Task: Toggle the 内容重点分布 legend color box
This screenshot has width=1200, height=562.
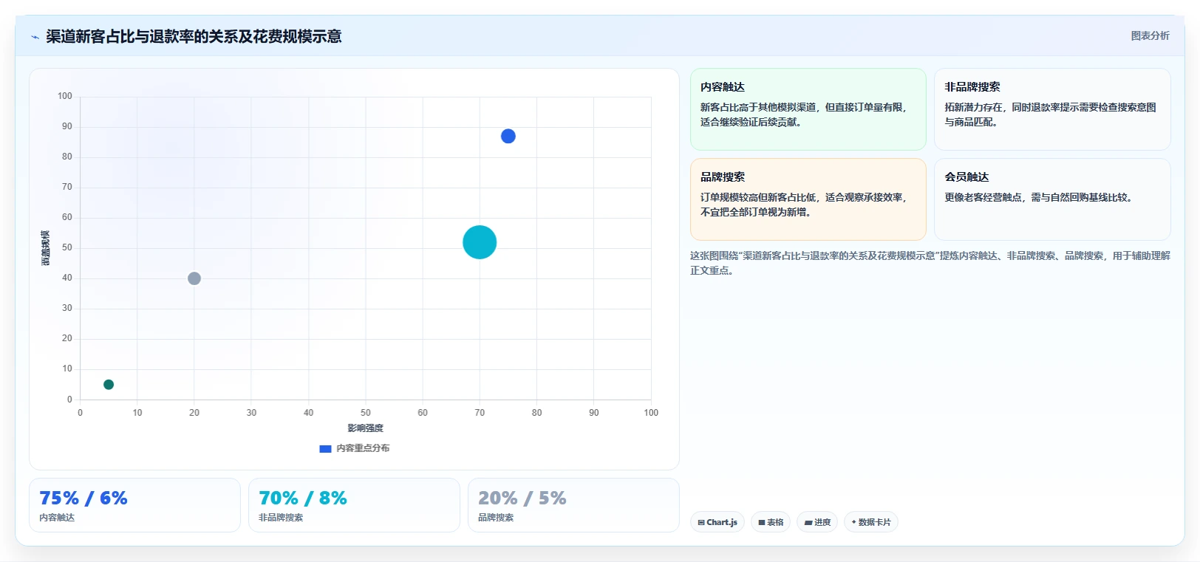Action: 325,448
